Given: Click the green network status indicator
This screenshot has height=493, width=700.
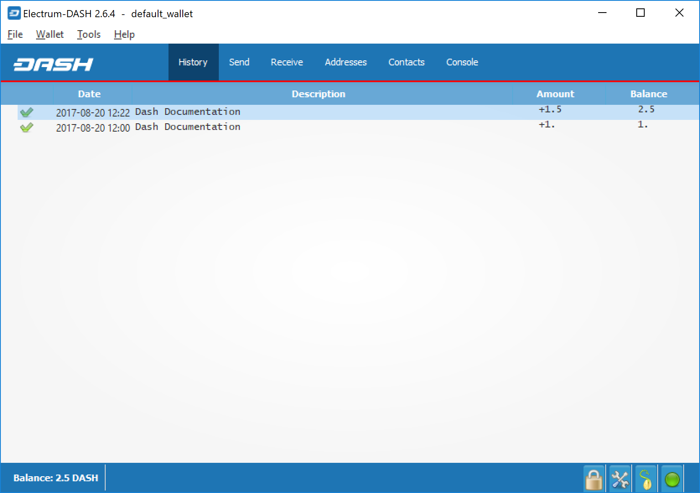Looking at the screenshot, I should 672,479.
